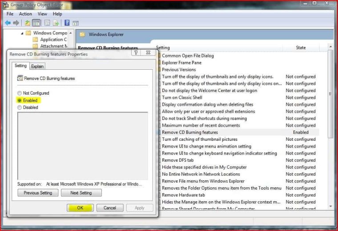Click the State column header
Image resolution: width=338 pixels, height=231 pixels.
pyautogui.click(x=301, y=48)
